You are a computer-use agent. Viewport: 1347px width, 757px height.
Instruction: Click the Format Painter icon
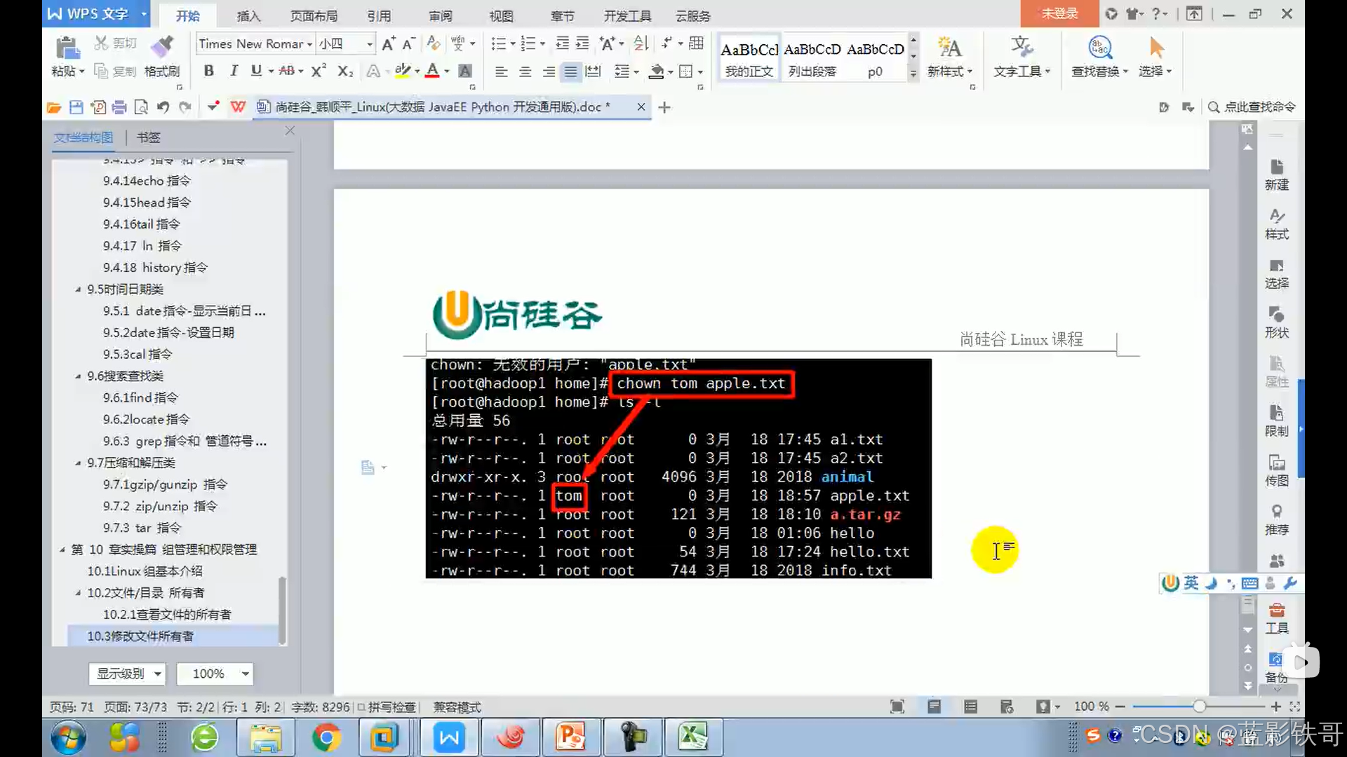(162, 48)
